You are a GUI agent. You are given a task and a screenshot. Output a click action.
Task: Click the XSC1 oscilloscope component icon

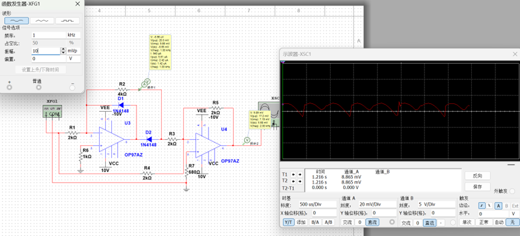269,115
